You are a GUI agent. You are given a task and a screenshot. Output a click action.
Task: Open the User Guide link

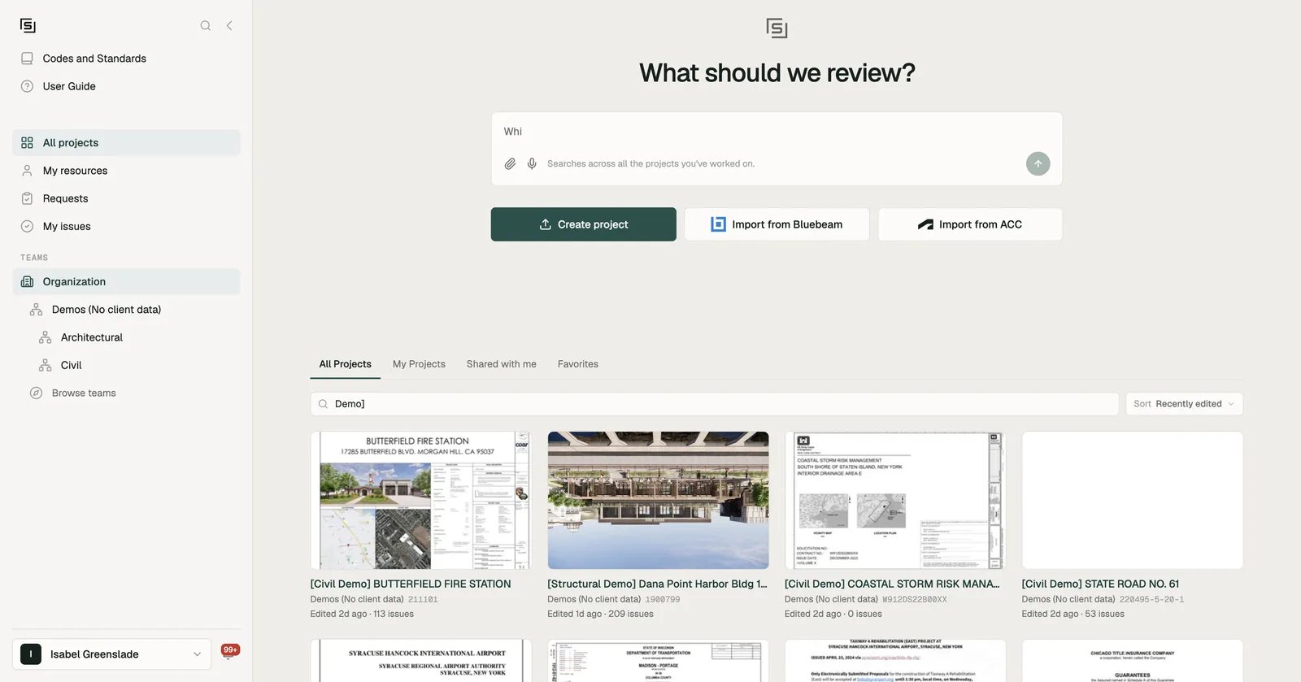pyautogui.click(x=69, y=86)
